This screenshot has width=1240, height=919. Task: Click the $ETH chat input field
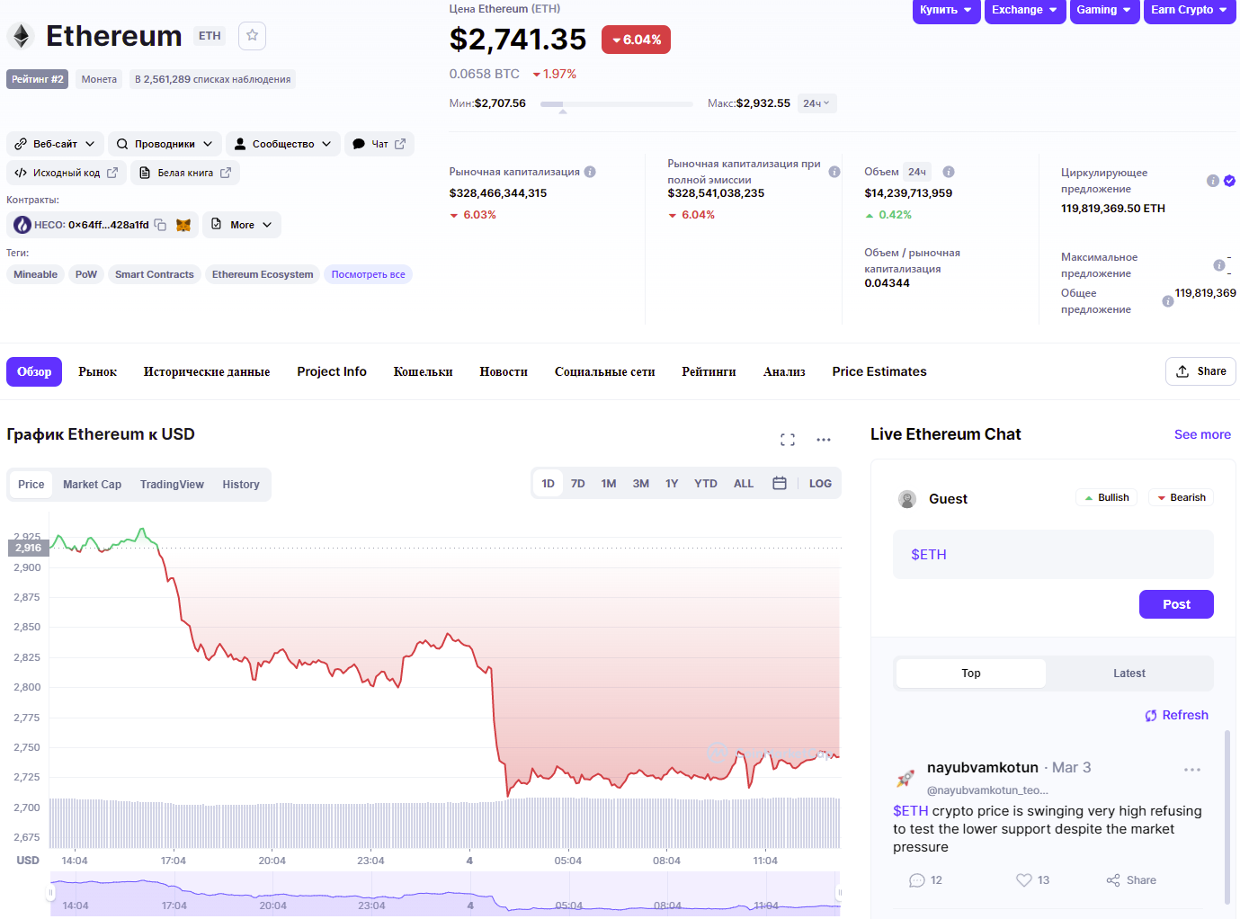[1053, 555]
